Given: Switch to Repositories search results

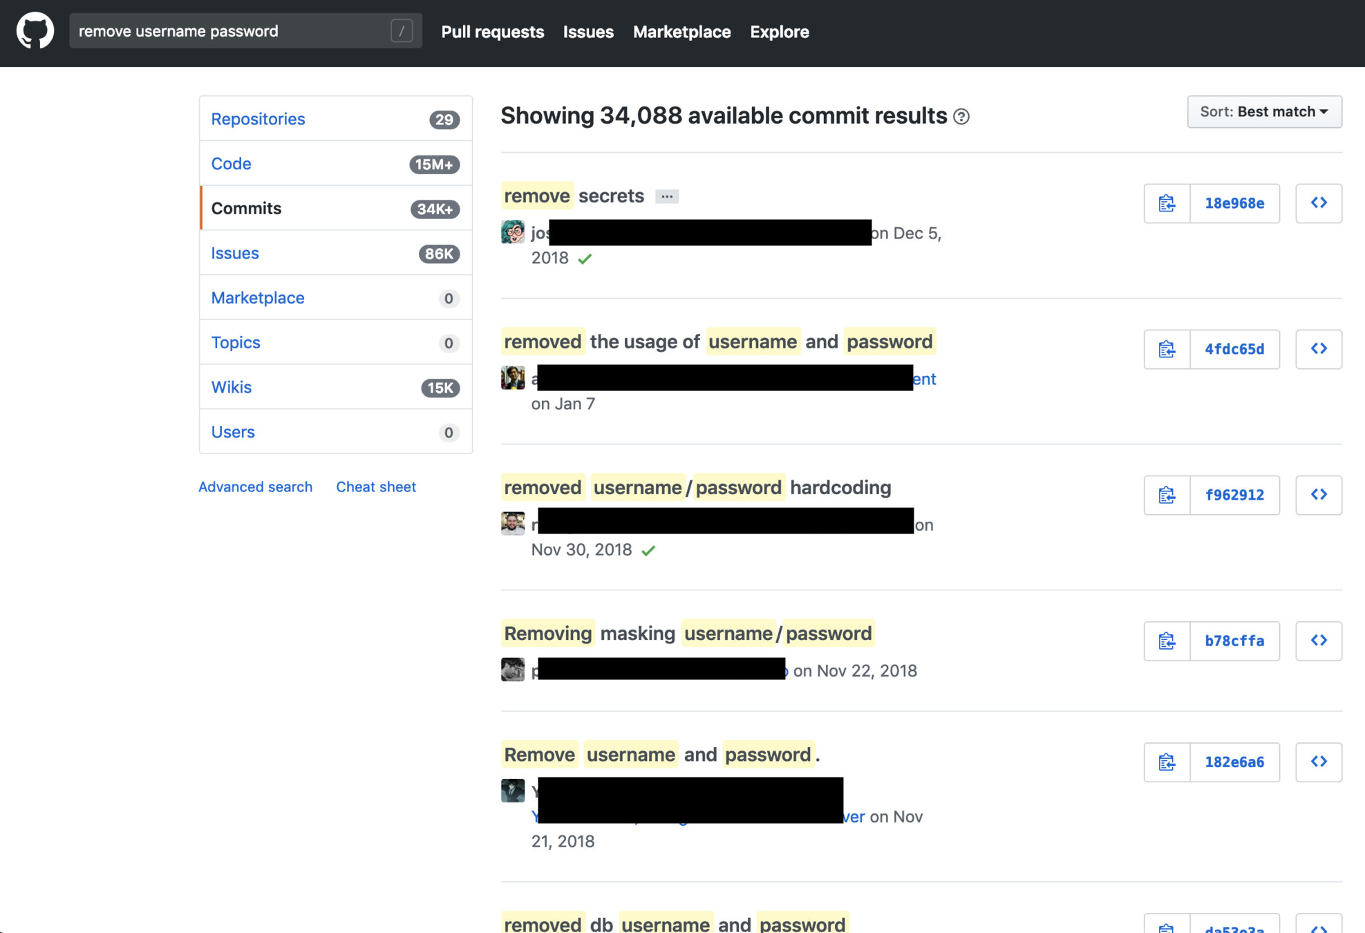Looking at the screenshot, I should point(258,119).
